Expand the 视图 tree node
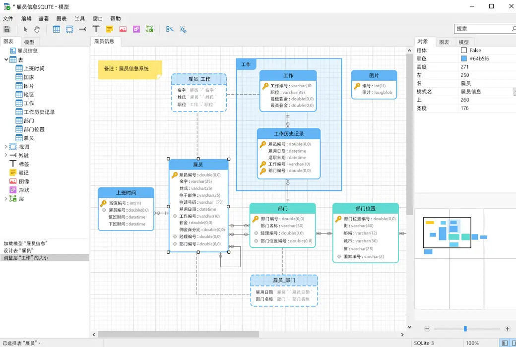 click(x=6, y=146)
